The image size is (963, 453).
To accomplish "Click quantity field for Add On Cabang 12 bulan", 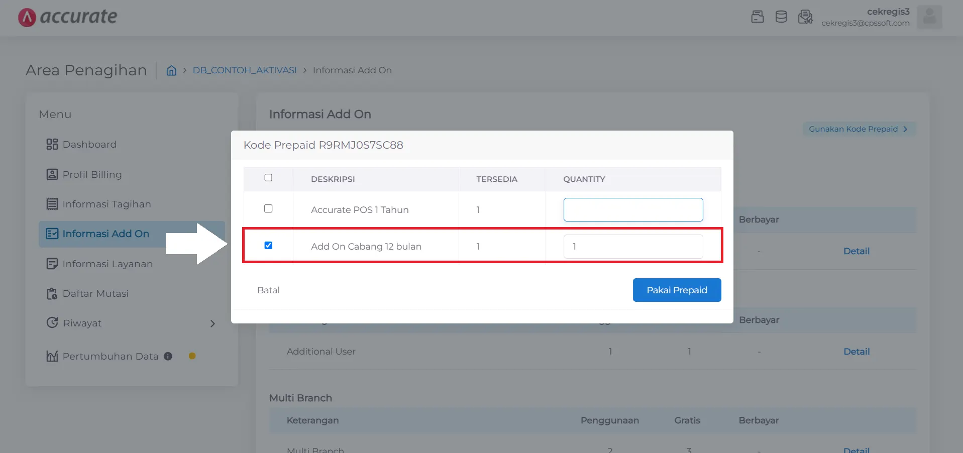I will point(633,247).
